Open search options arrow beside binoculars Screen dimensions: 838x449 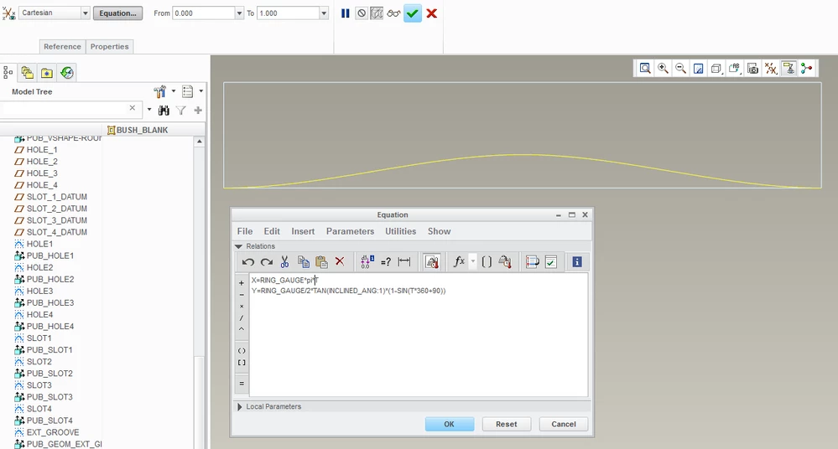tap(149, 110)
